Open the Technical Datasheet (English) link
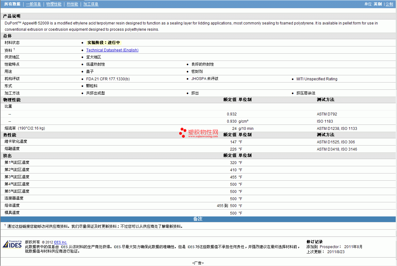397x266 pixels. (112, 50)
